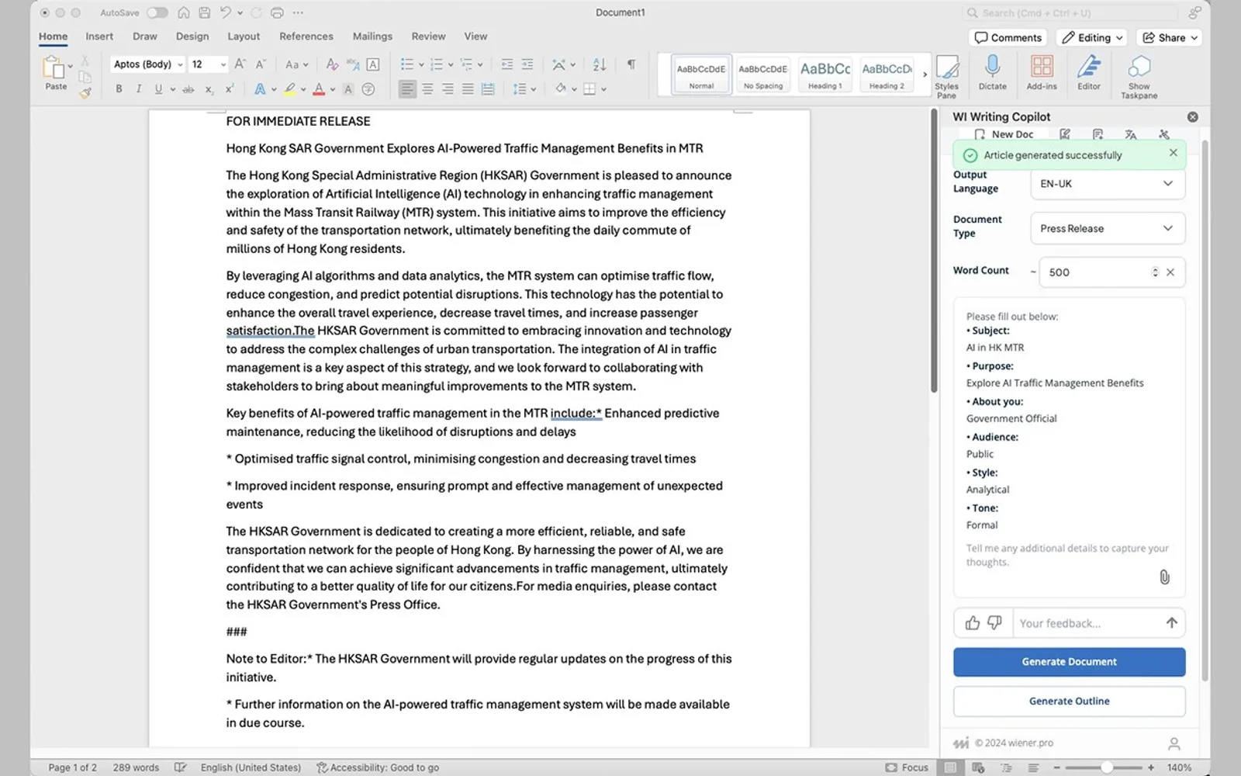This screenshot has height=776, width=1241.
Task: Apply Italic formatting
Action: (x=139, y=89)
